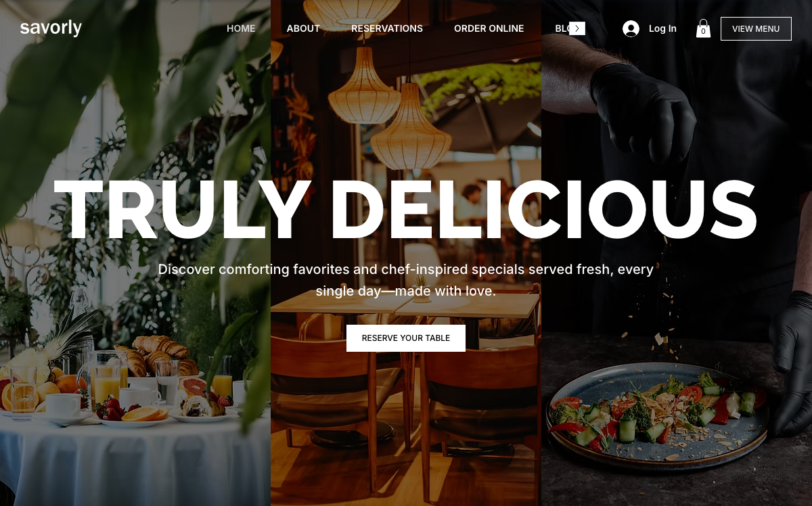The width and height of the screenshot is (812, 506).
Task: Click the word DELICIOUS in the headline
Action: point(543,210)
